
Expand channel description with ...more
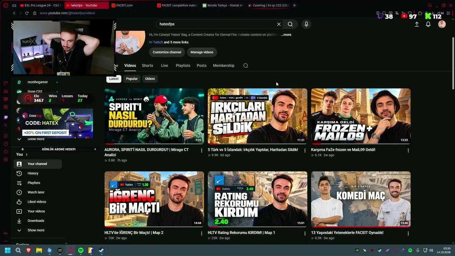(286, 35)
